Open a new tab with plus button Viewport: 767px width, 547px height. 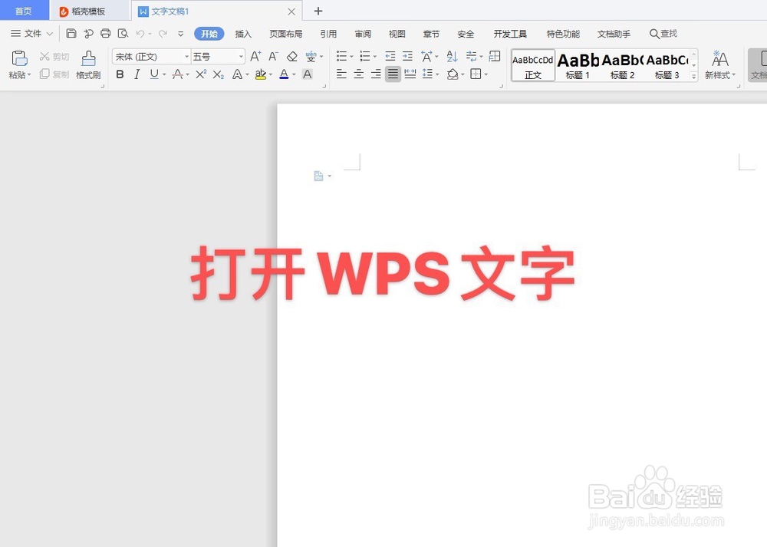pyautogui.click(x=318, y=11)
